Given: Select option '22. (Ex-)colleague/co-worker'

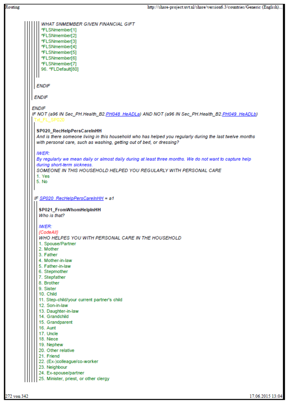Looking at the screenshot, I should point(69,362).
